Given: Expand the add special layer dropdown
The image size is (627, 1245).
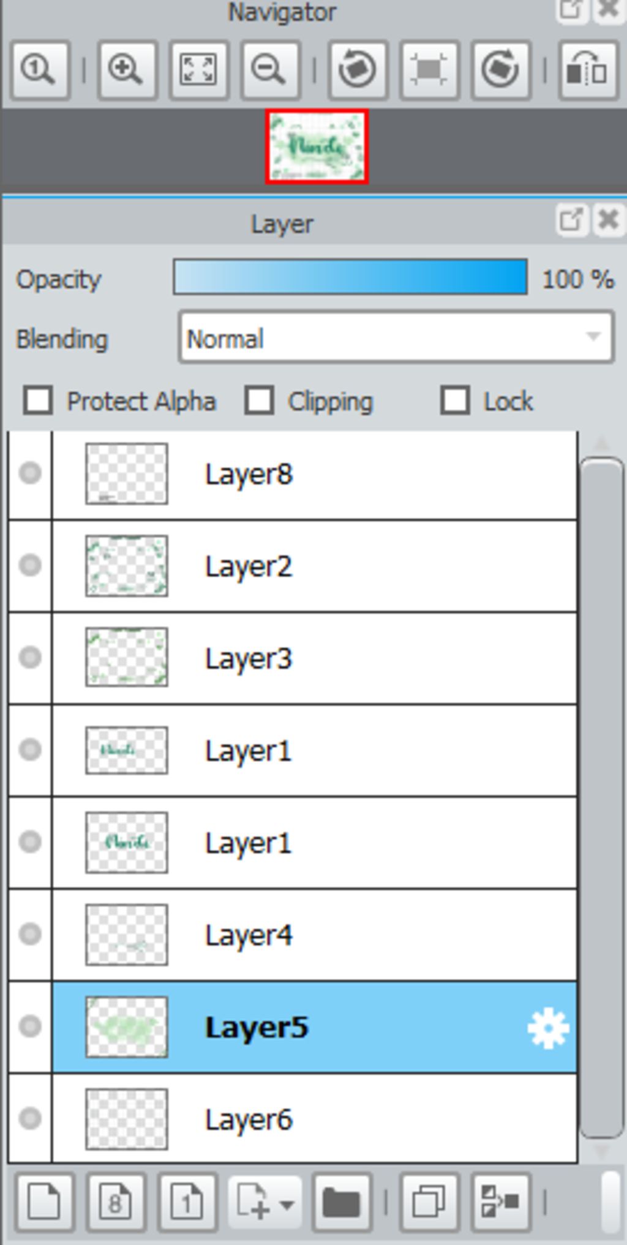Looking at the screenshot, I should 265,1202.
